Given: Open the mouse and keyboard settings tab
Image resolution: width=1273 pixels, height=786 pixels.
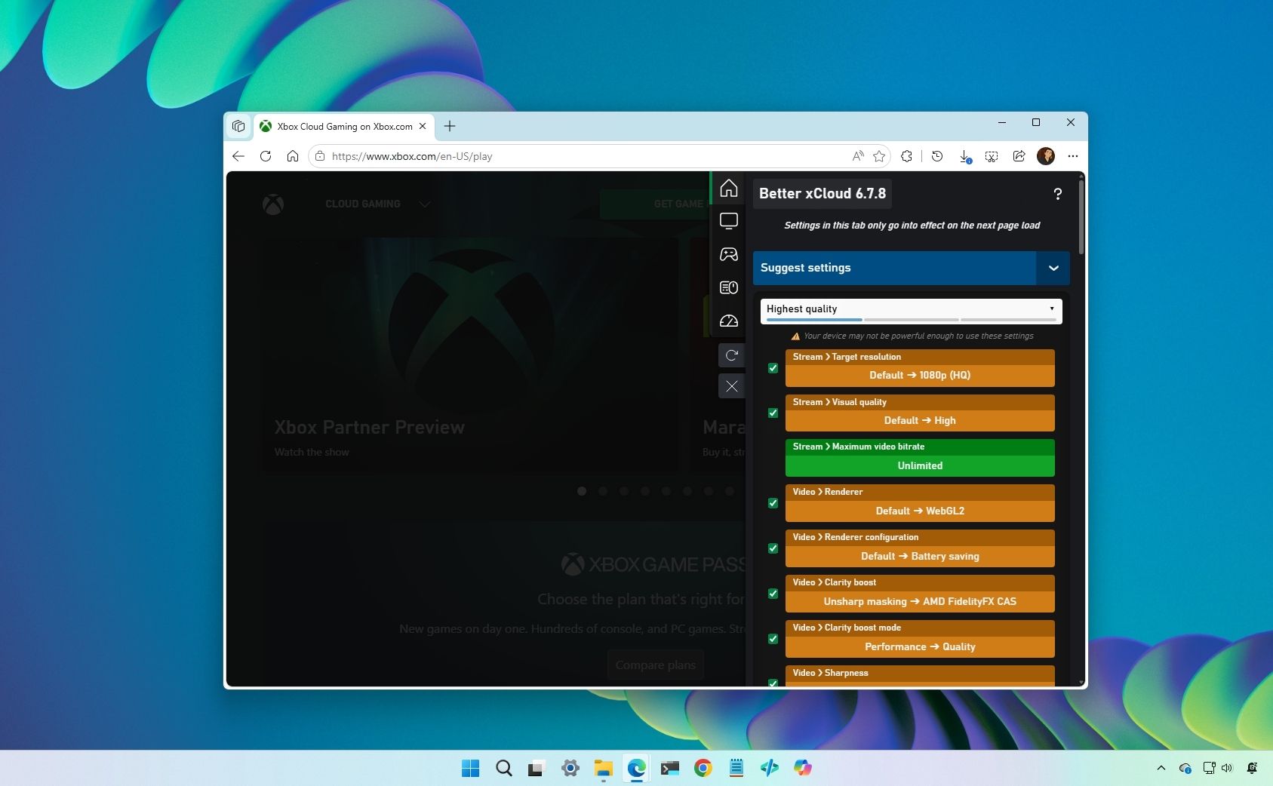Looking at the screenshot, I should 728,287.
